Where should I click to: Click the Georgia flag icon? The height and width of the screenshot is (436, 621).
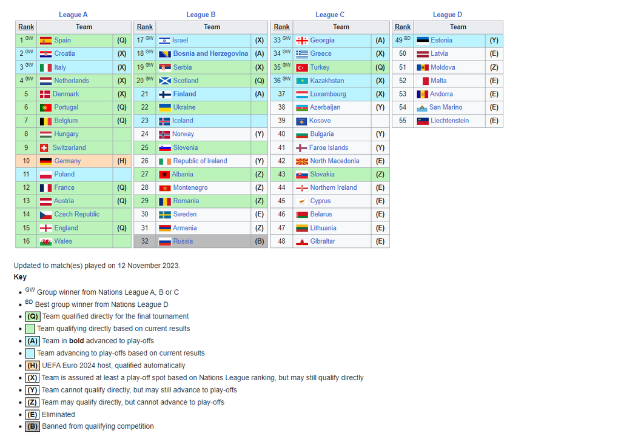[302, 41]
